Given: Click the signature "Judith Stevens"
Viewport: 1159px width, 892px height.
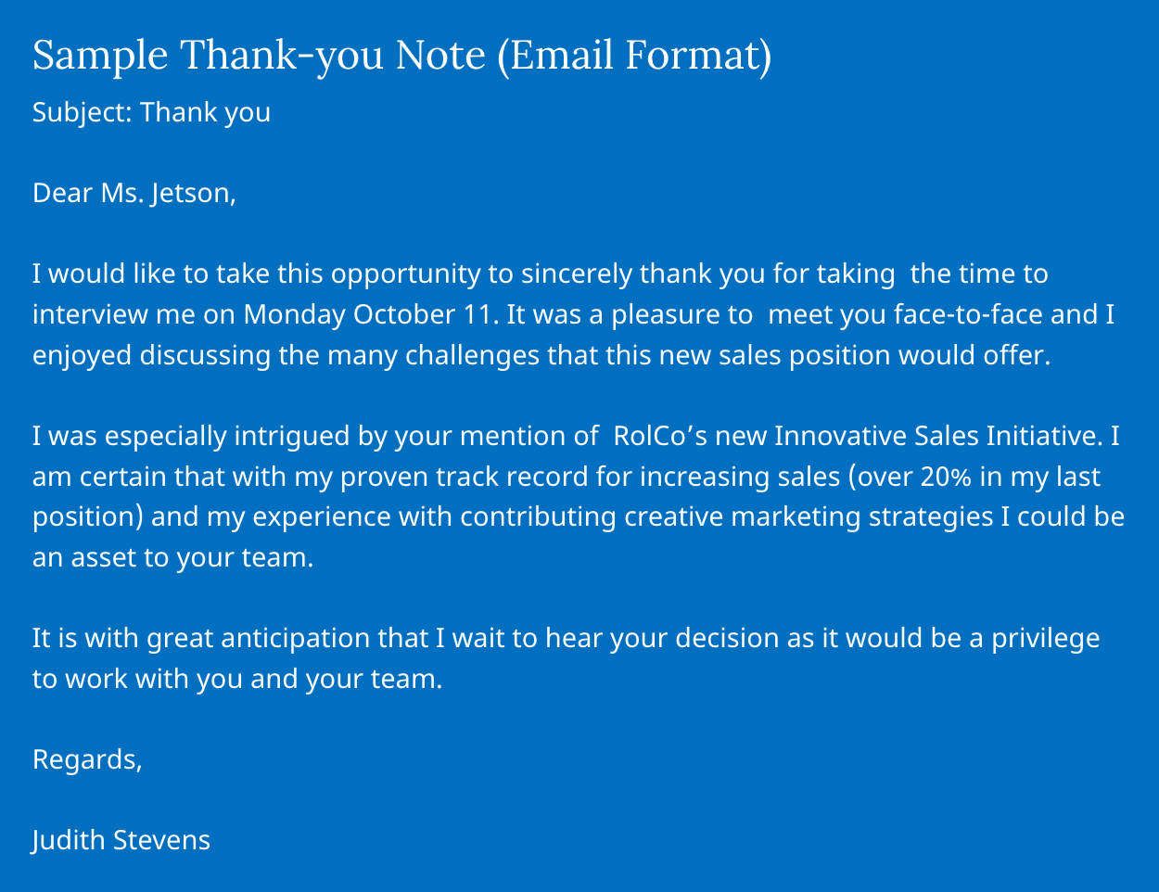Looking at the screenshot, I should click(121, 840).
